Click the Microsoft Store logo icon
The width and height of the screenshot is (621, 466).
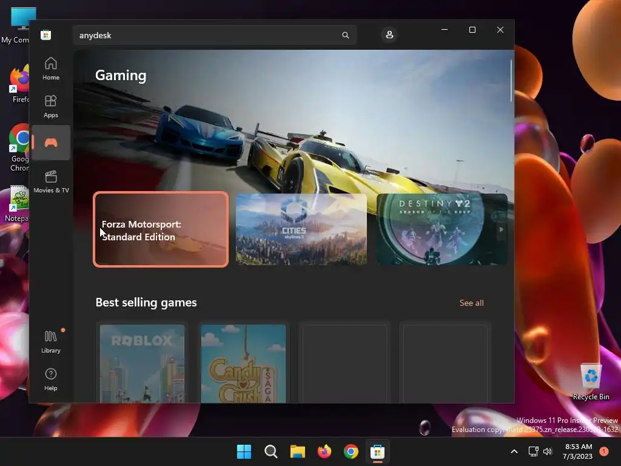coord(46,35)
